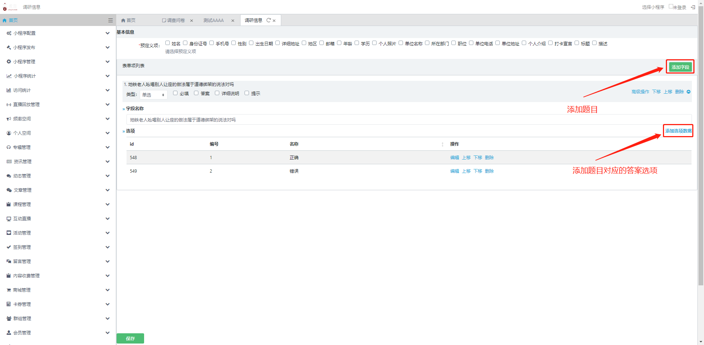Close the 测试AAAA tab
This screenshot has height=345, width=704.
233,21
